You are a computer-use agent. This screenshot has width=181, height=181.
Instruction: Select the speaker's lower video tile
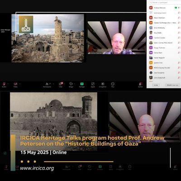coord(145,122)
